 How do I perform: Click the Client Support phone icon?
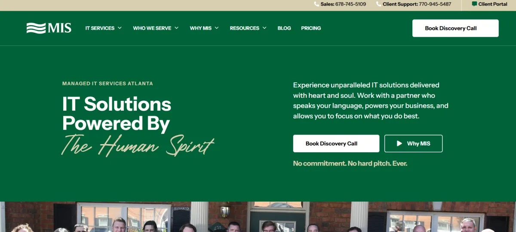(x=379, y=4)
